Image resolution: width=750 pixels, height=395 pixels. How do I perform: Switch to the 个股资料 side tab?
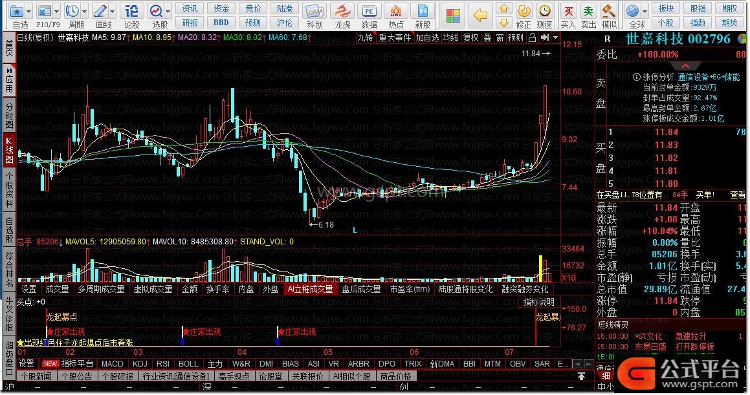(x=9, y=189)
